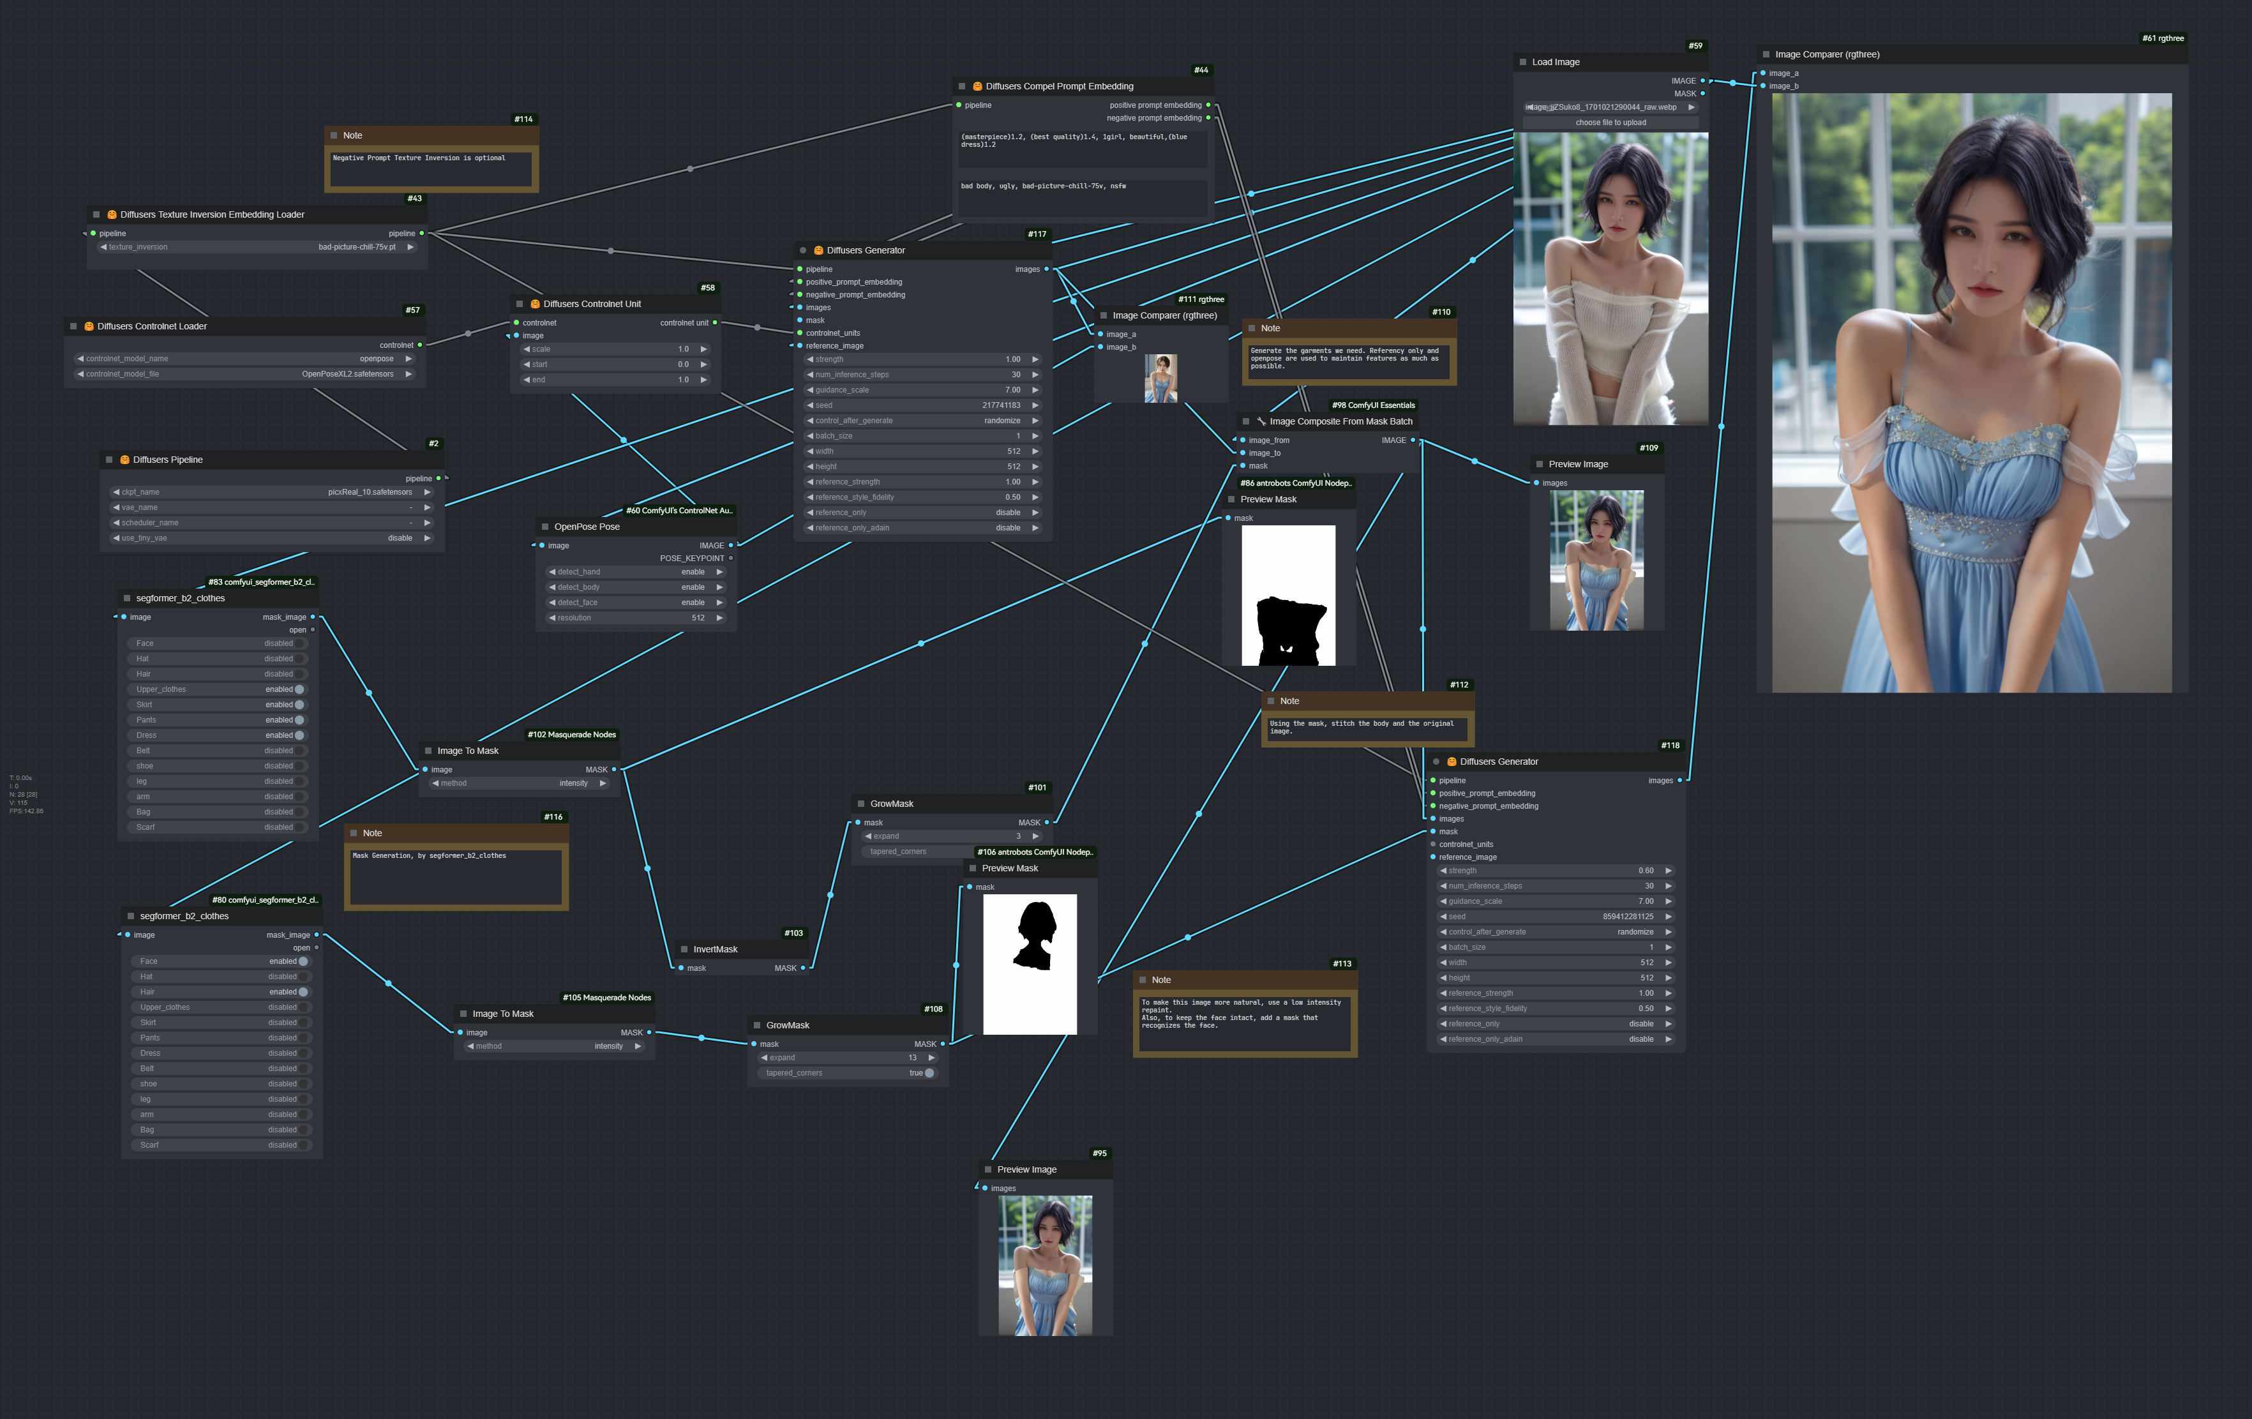Collapse the Diffusers Generator #118 node via its title dot
2252x1419 pixels.
(x=1436, y=762)
